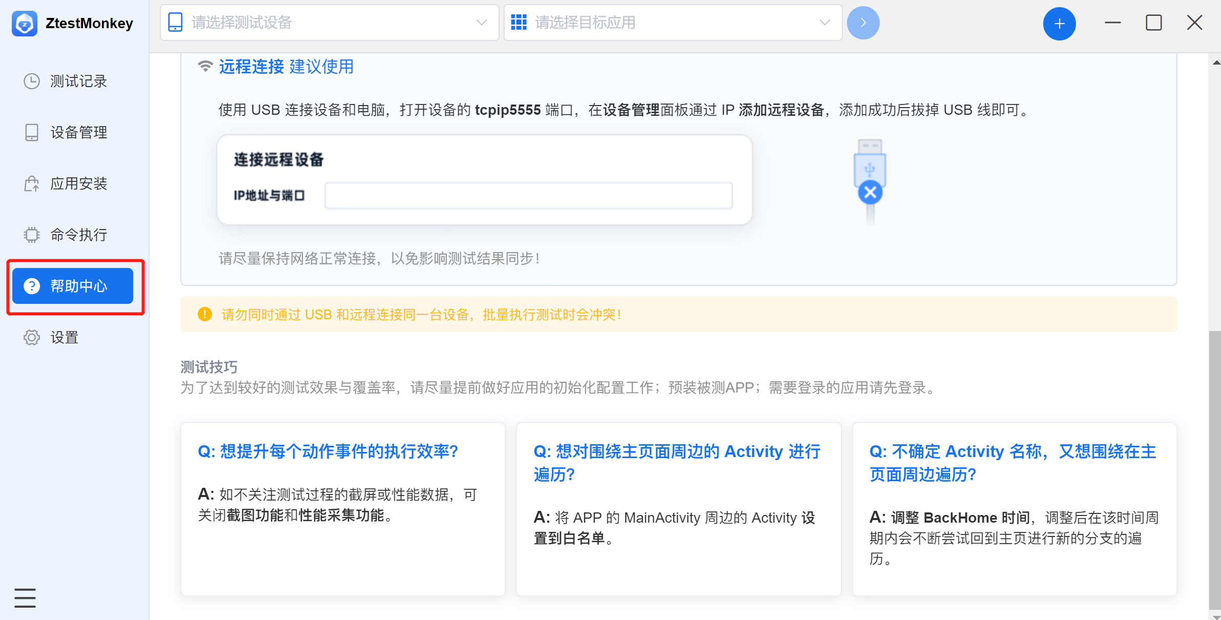The height and width of the screenshot is (620, 1221).
Task: Click the gear icon beside 设置
Action: pos(32,337)
